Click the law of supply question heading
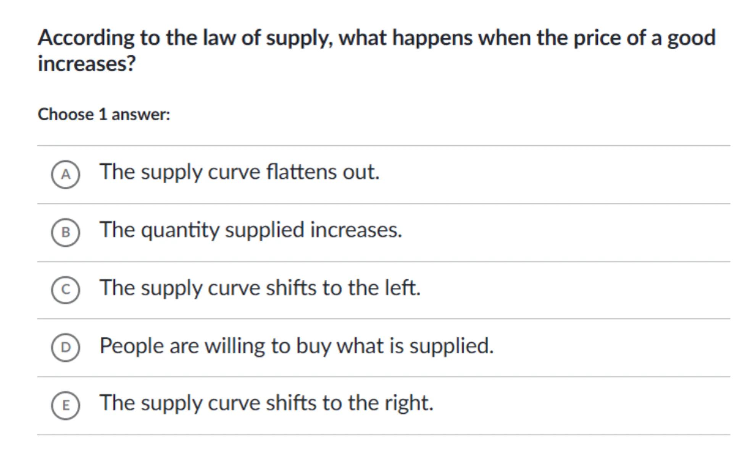Screen dimensions: 750x471 pyautogui.click(x=376, y=50)
